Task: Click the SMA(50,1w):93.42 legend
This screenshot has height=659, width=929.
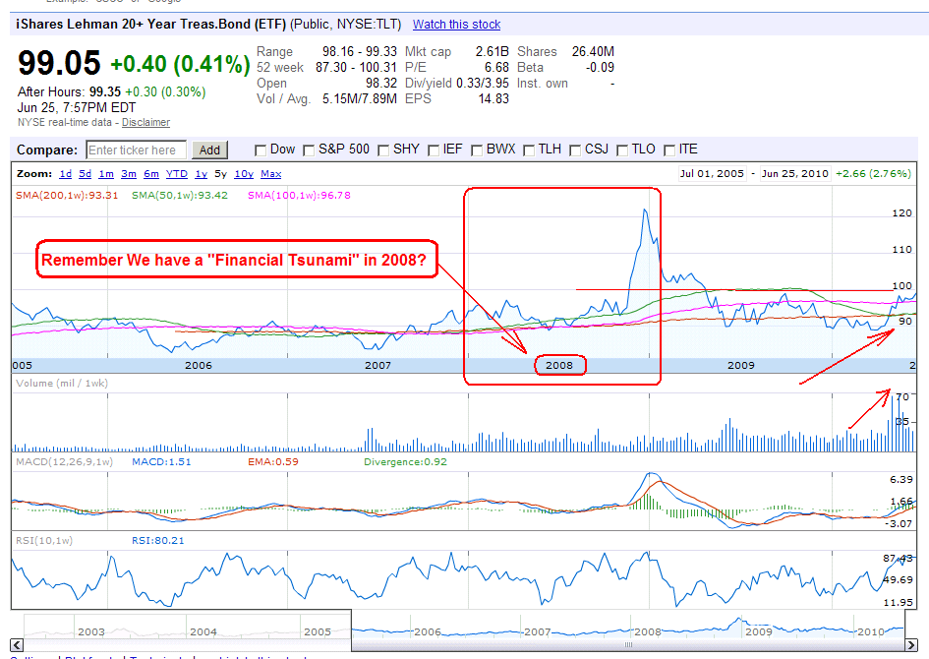Action: [x=180, y=195]
